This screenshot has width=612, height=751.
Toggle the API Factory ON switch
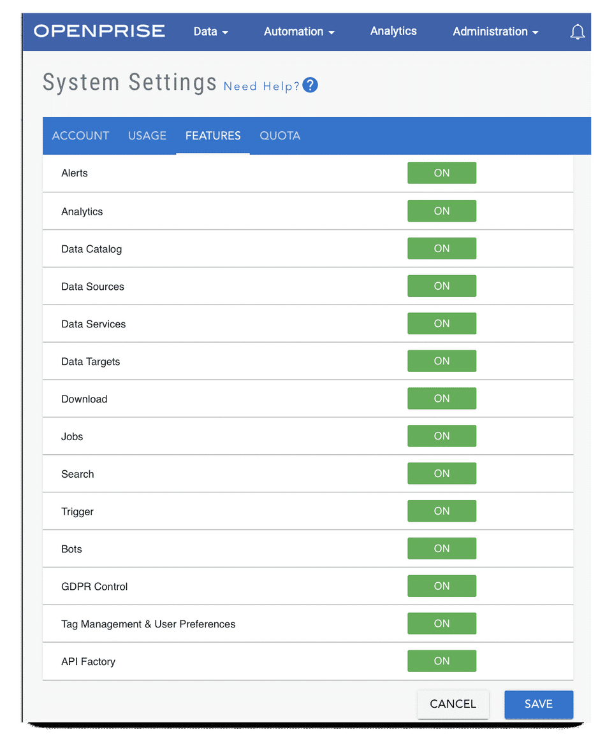point(442,661)
